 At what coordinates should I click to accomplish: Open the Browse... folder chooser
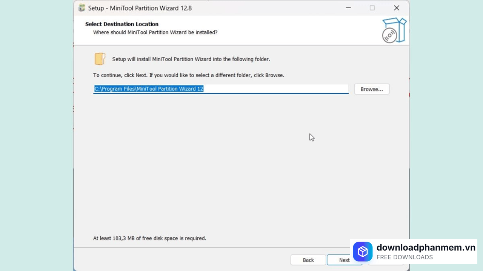pyautogui.click(x=371, y=89)
